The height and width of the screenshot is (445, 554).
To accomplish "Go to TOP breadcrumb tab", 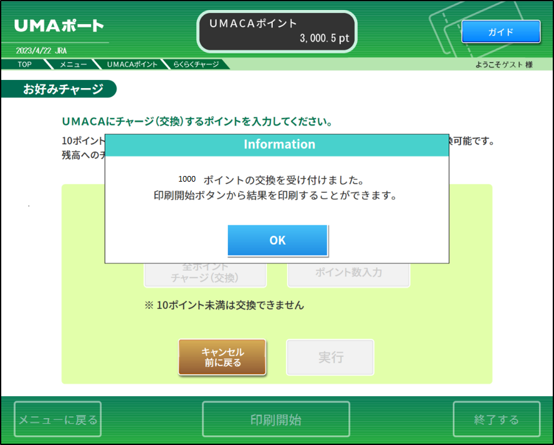I will pos(24,64).
